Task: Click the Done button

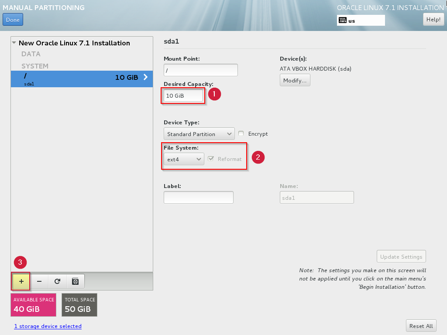Action: tap(13, 20)
